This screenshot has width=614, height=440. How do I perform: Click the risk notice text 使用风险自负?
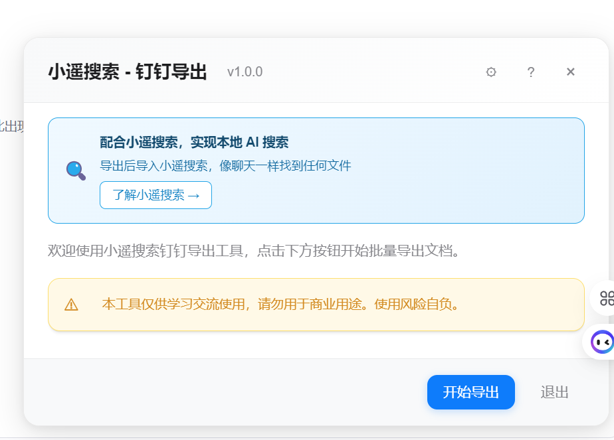click(417, 304)
